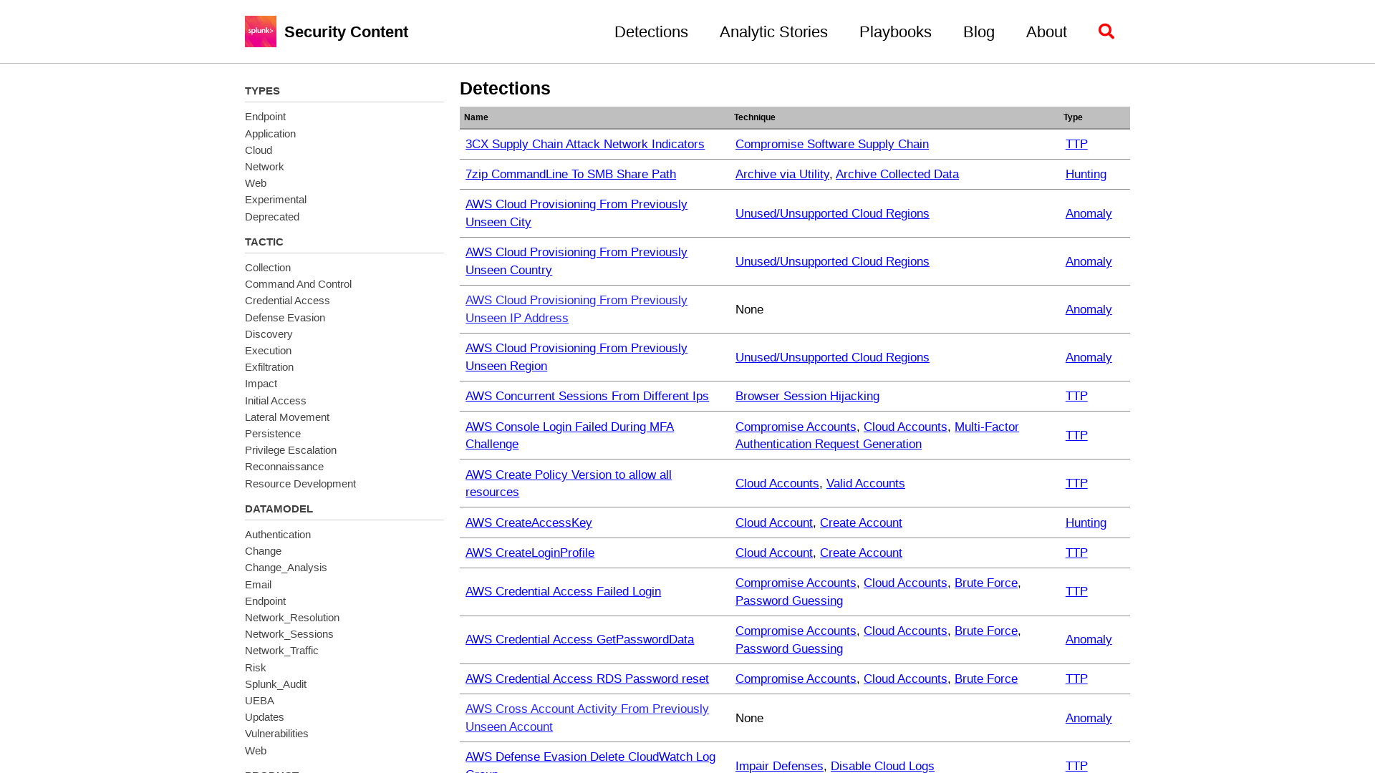This screenshot has width=1375, height=773.
Task: Open 7zip CommandLine To SMB Share Path
Action: click(571, 174)
